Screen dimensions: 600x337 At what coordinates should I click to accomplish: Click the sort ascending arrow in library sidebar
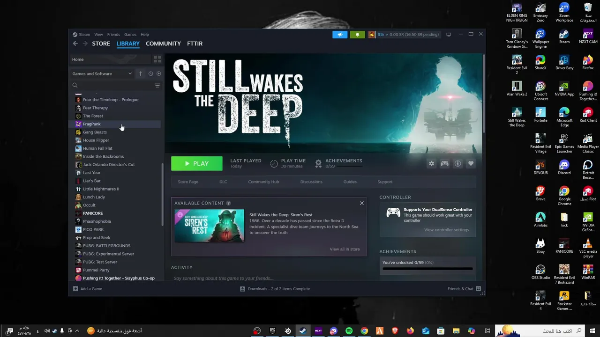coord(140,73)
